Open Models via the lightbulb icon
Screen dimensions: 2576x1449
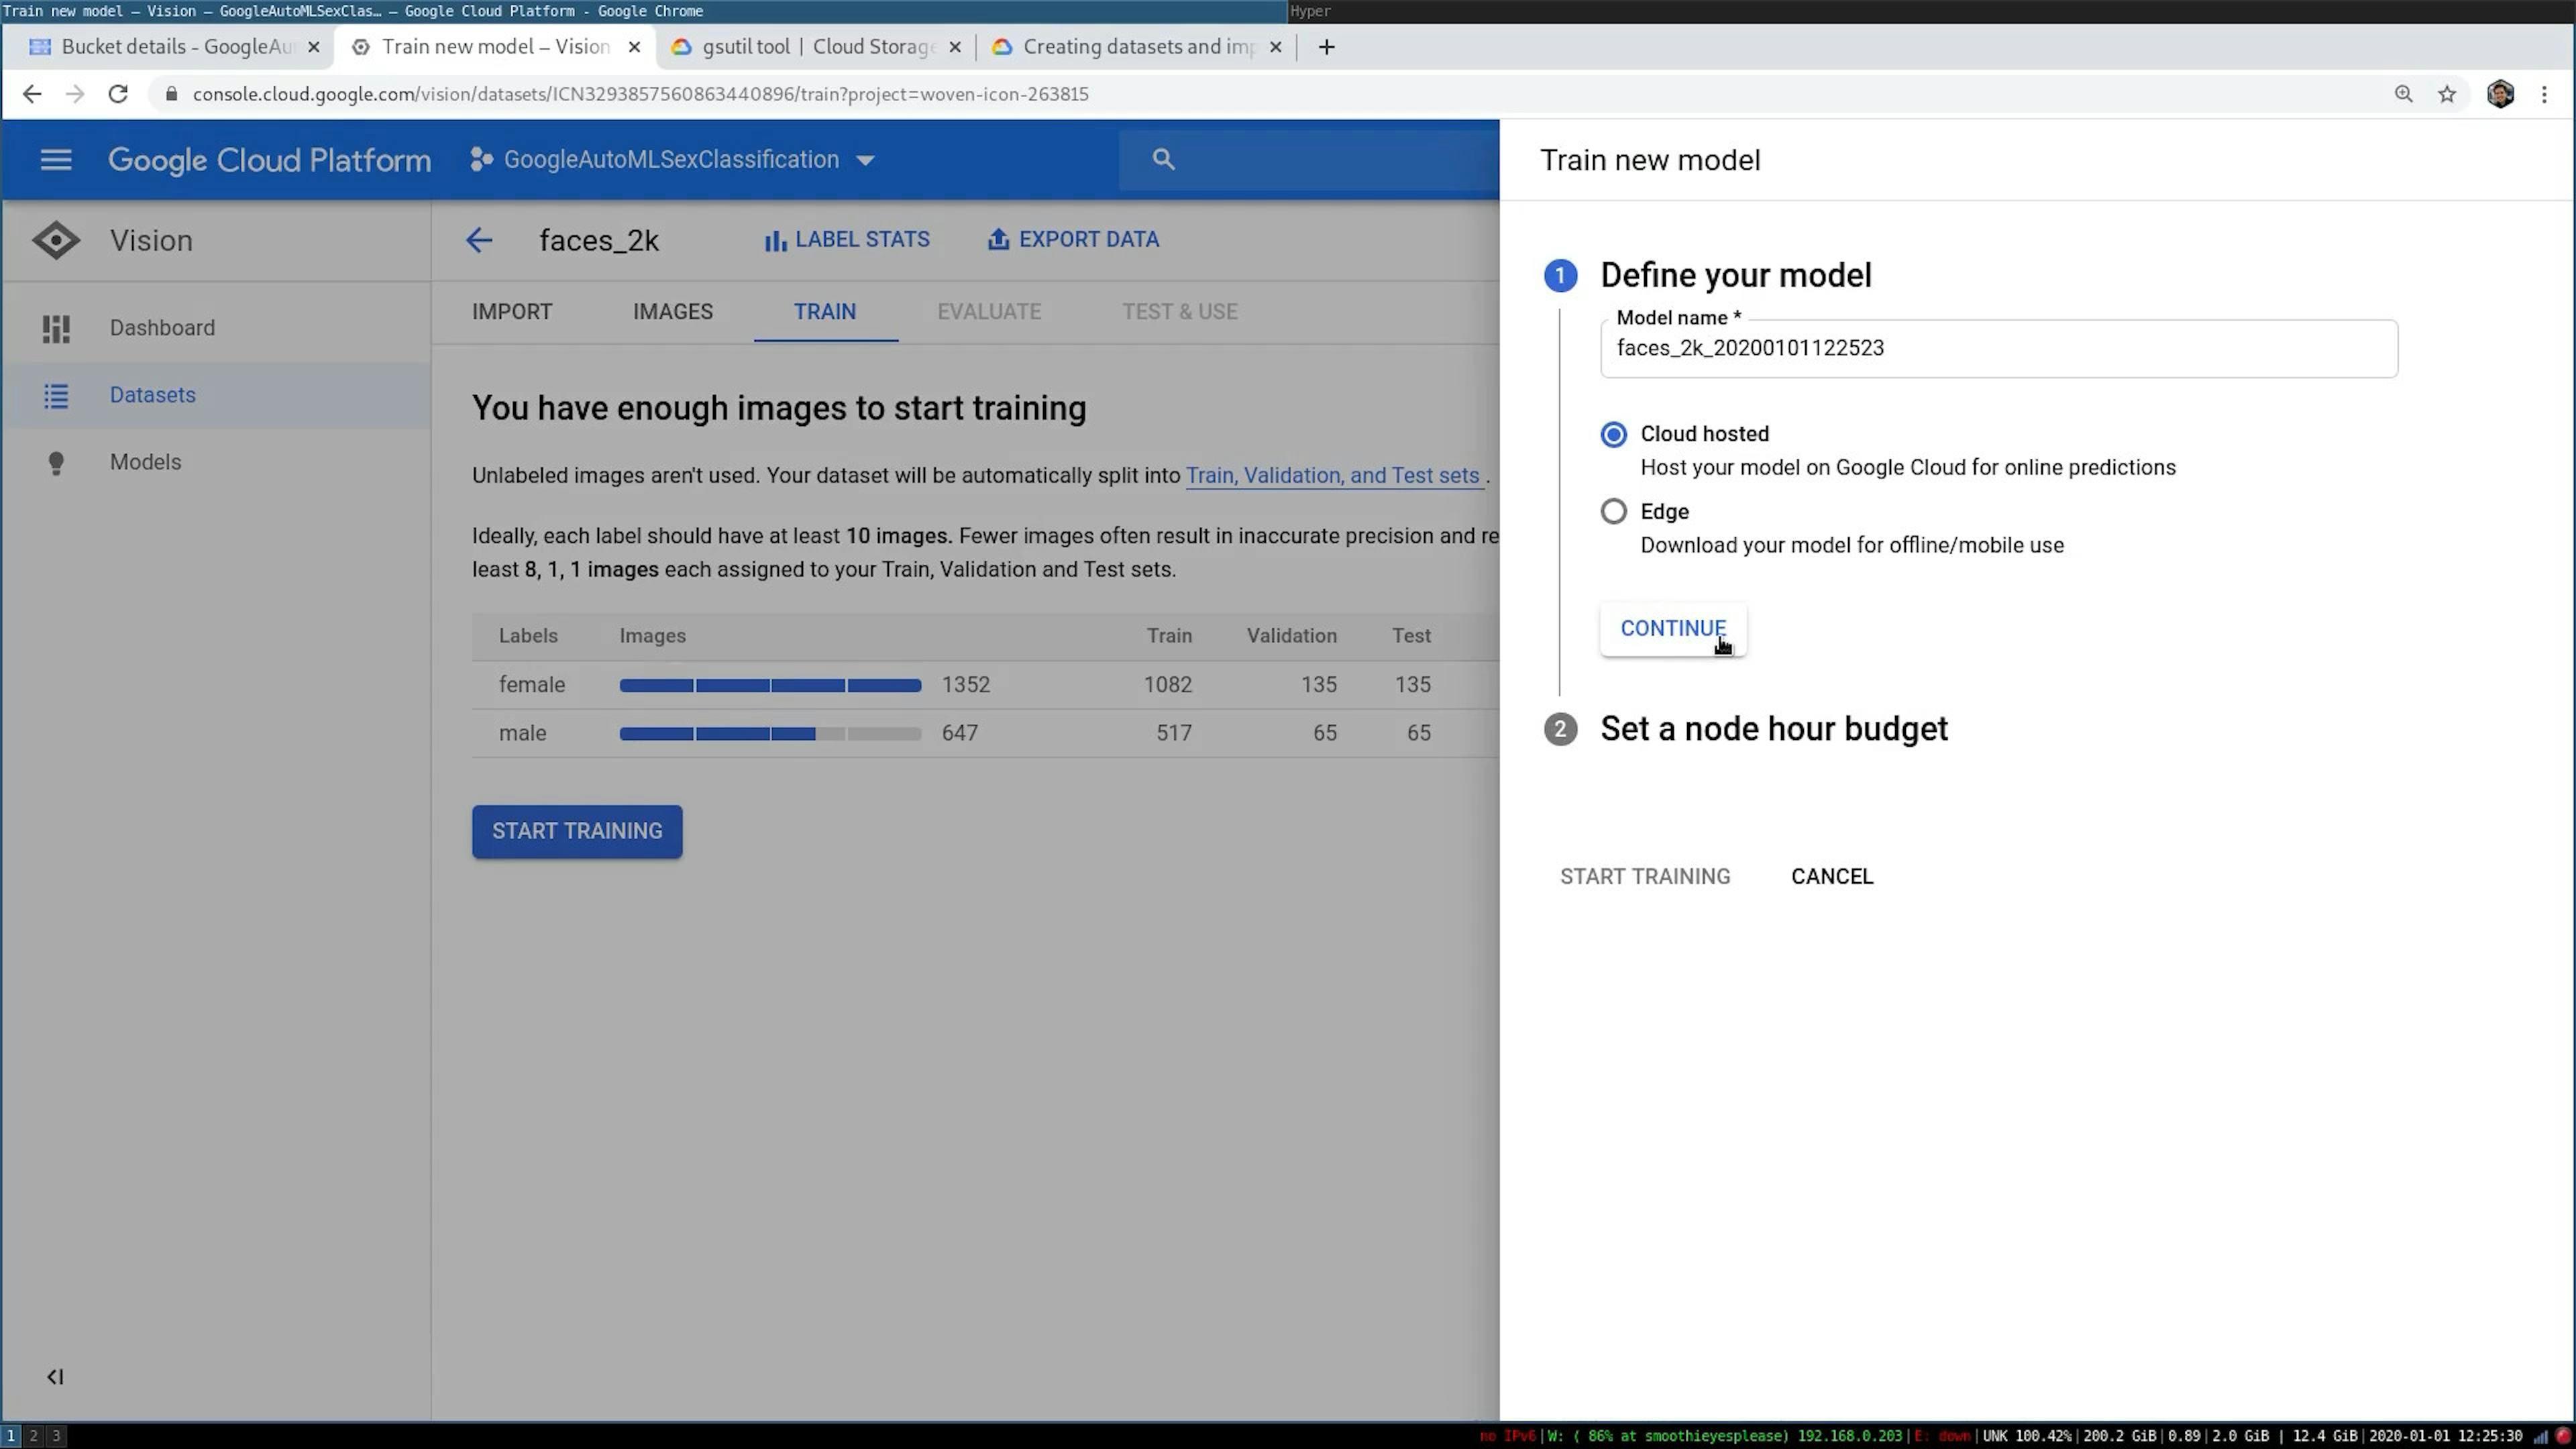coord(56,462)
